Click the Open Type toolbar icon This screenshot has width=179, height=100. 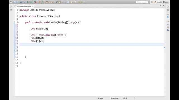pos(47,2)
